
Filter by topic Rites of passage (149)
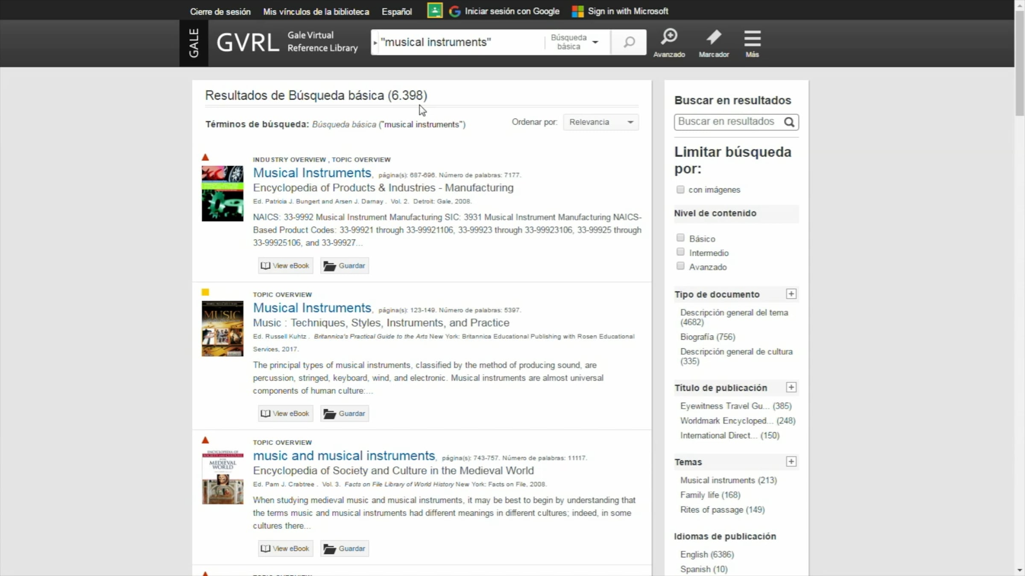pyautogui.click(x=722, y=510)
